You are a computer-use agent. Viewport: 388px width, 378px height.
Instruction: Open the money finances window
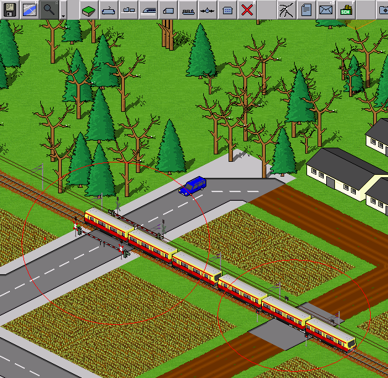point(345,9)
